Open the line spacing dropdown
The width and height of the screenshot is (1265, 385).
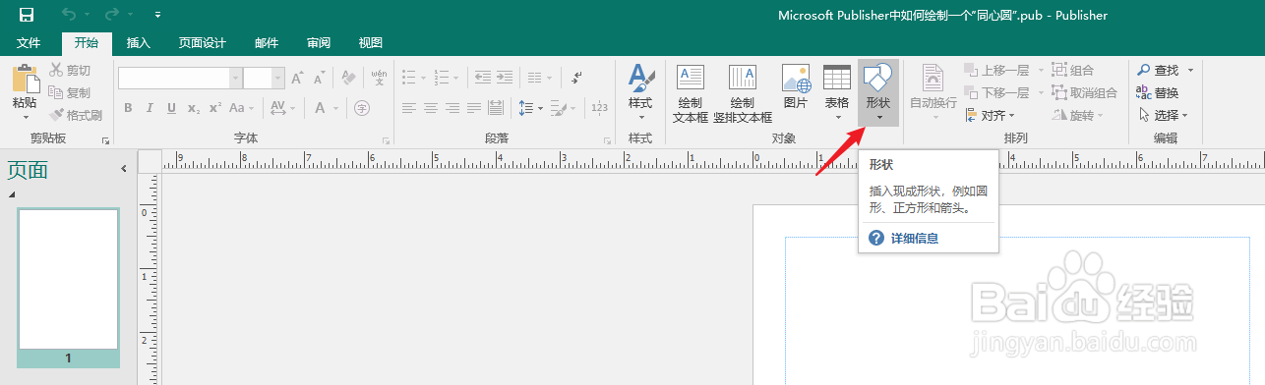530,108
